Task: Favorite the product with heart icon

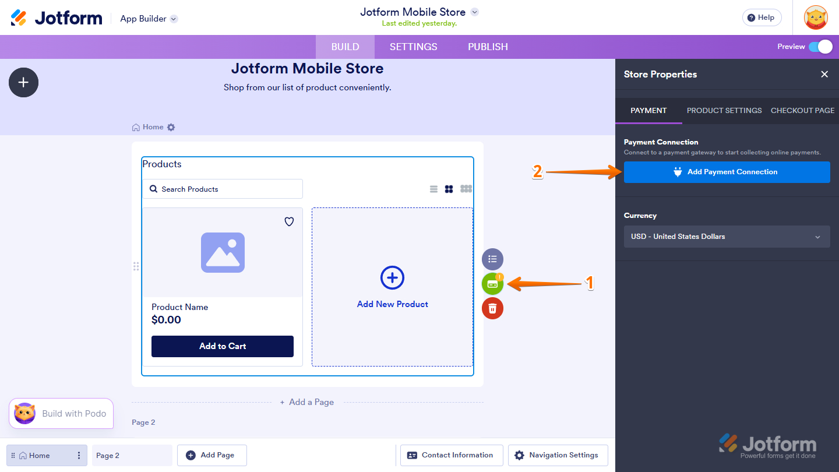Action: click(x=289, y=221)
